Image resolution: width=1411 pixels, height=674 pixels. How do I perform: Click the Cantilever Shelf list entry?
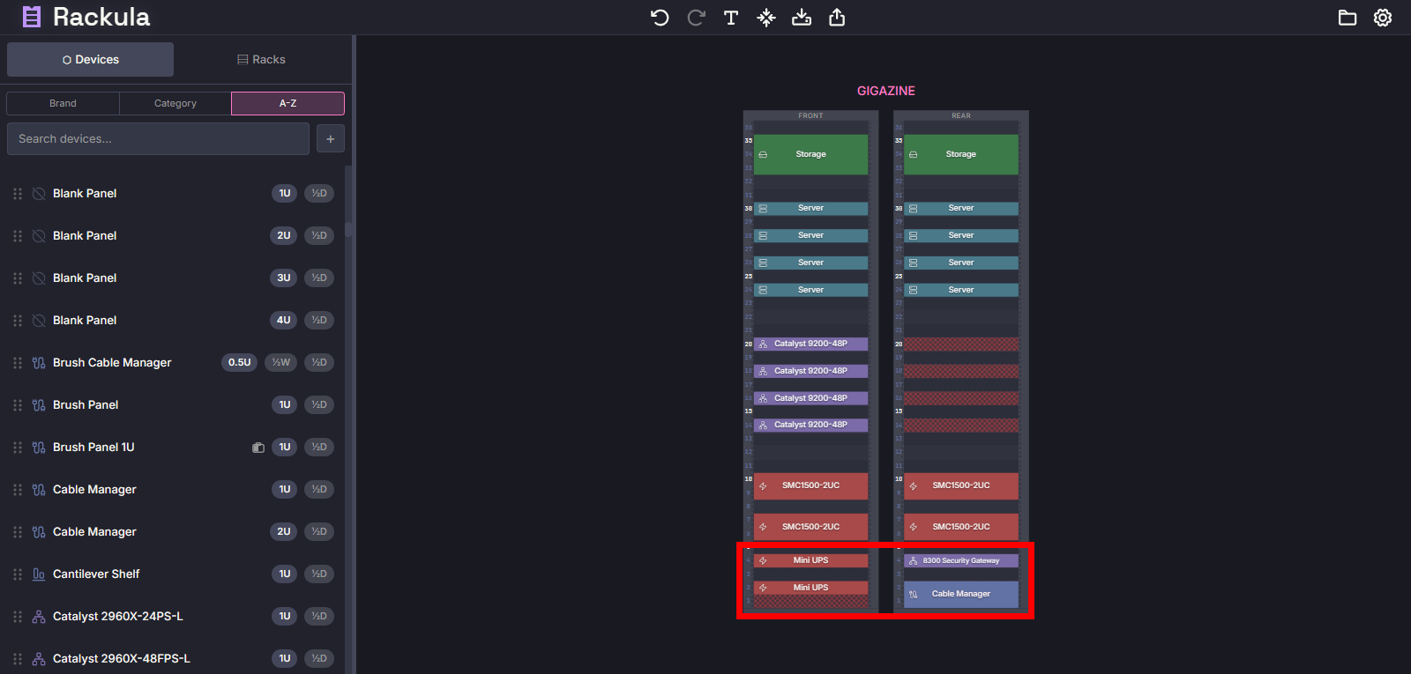click(96, 574)
